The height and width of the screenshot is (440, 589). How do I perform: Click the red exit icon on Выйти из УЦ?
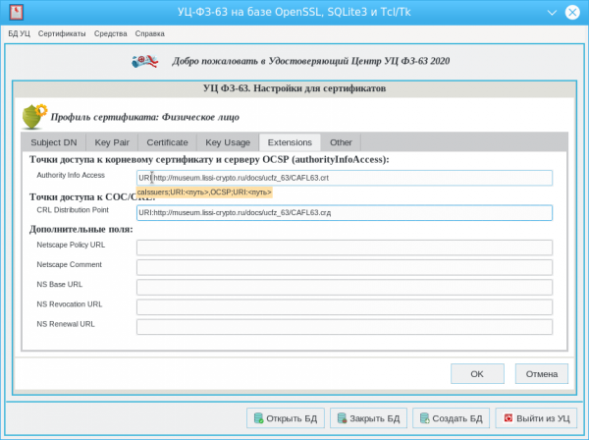508,418
